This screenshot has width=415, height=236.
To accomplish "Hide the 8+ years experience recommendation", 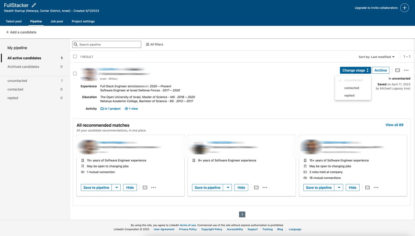I will pyautogui.click(x=241, y=188).
